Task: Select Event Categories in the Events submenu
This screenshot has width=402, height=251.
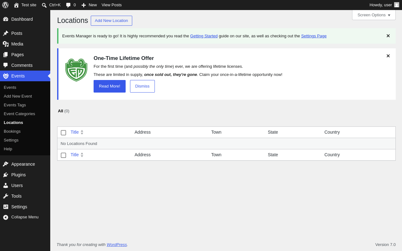Action: [19, 114]
